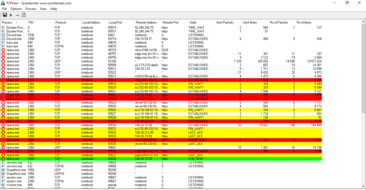Viewport: 366px width, 190px height.
Task: Click the Opera icon on the port 50530 row
Action: [3, 125]
